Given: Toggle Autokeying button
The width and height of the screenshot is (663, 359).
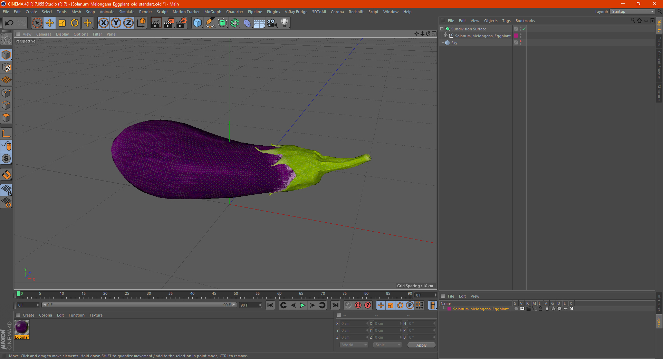Looking at the screenshot, I should click(358, 305).
